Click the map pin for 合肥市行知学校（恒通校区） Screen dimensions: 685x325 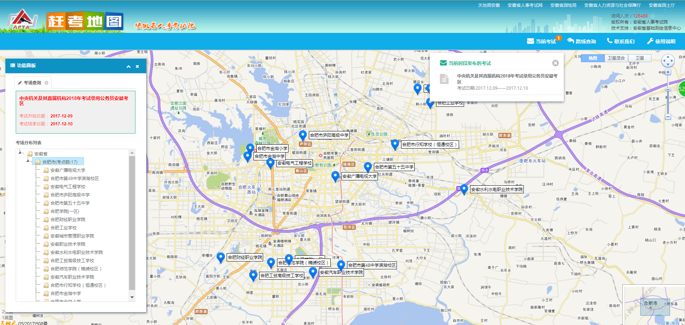tap(395, 145)
